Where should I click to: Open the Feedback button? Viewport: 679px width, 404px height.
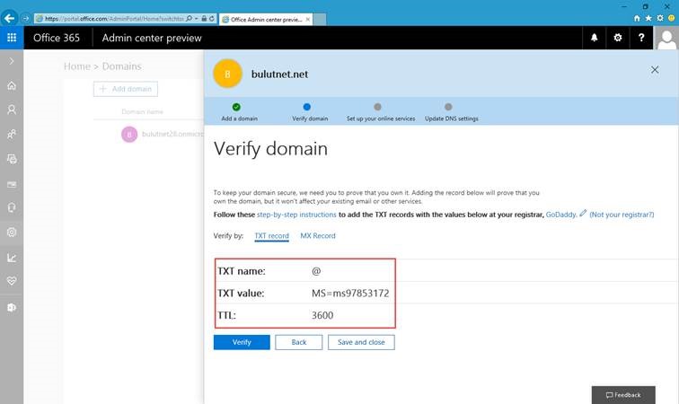click(x=623, y=395)
